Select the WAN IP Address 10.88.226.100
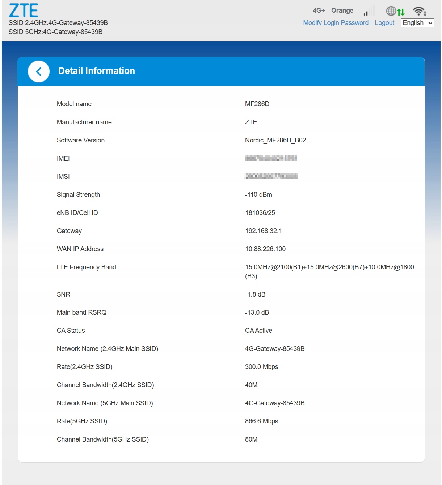The height and width of the screenshot is (485, 442). (265, 249)
